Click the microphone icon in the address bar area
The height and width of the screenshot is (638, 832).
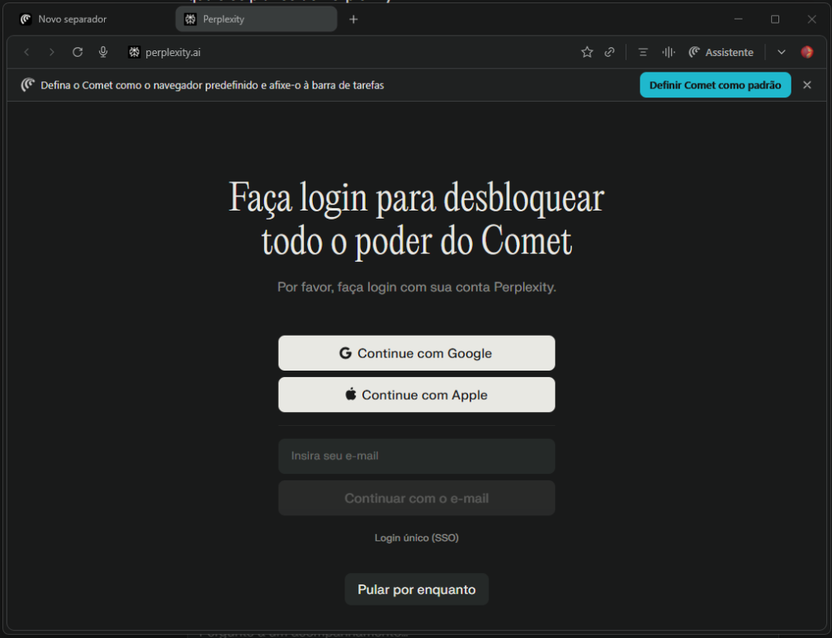102,51
